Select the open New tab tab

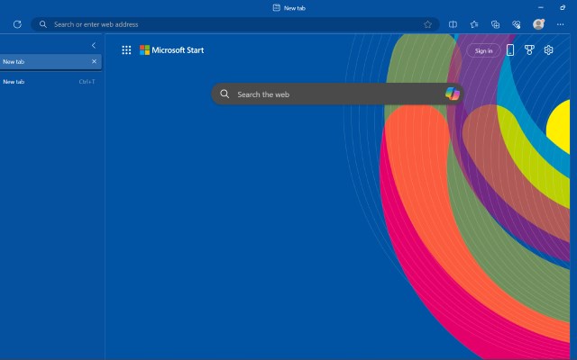tap(50, 62)
